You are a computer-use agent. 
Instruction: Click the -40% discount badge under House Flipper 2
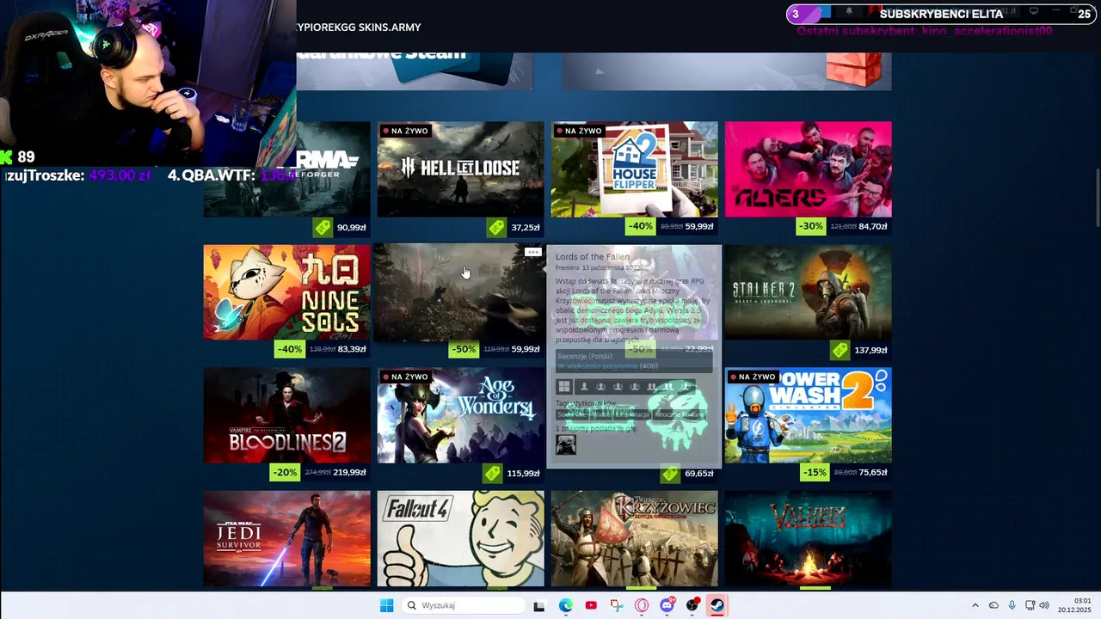point(640,227)
